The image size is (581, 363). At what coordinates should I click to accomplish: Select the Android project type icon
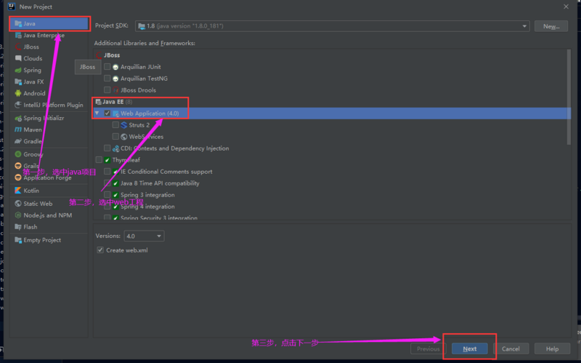click(17, 93)
